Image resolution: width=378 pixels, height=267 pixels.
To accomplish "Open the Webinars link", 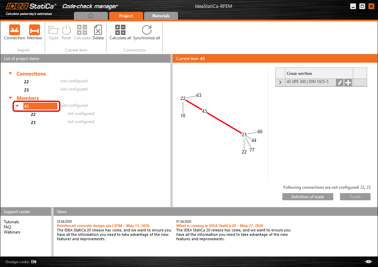I will (12, 232).
